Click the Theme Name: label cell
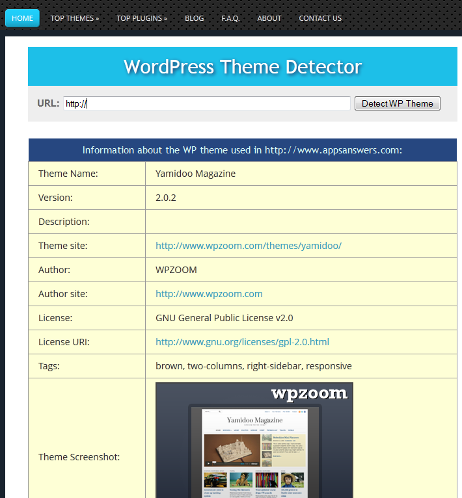The width and height of the screenshot is (462, 498). coord(87,174)
